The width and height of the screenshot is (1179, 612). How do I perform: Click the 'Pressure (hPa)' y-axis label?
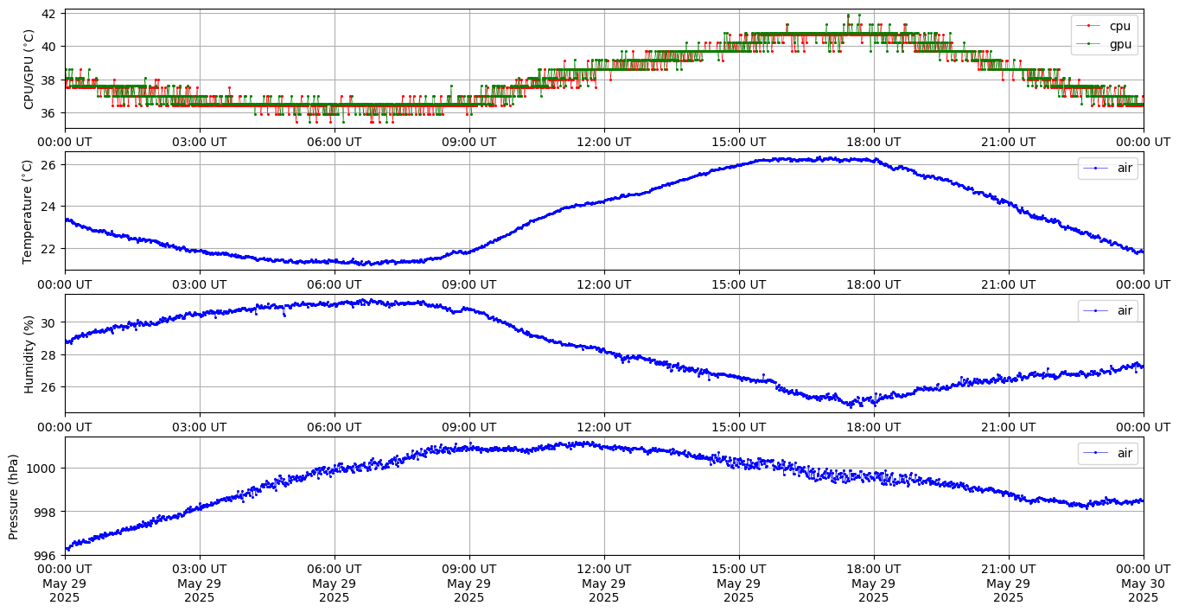pyautogui.click(x=15, y=496)
